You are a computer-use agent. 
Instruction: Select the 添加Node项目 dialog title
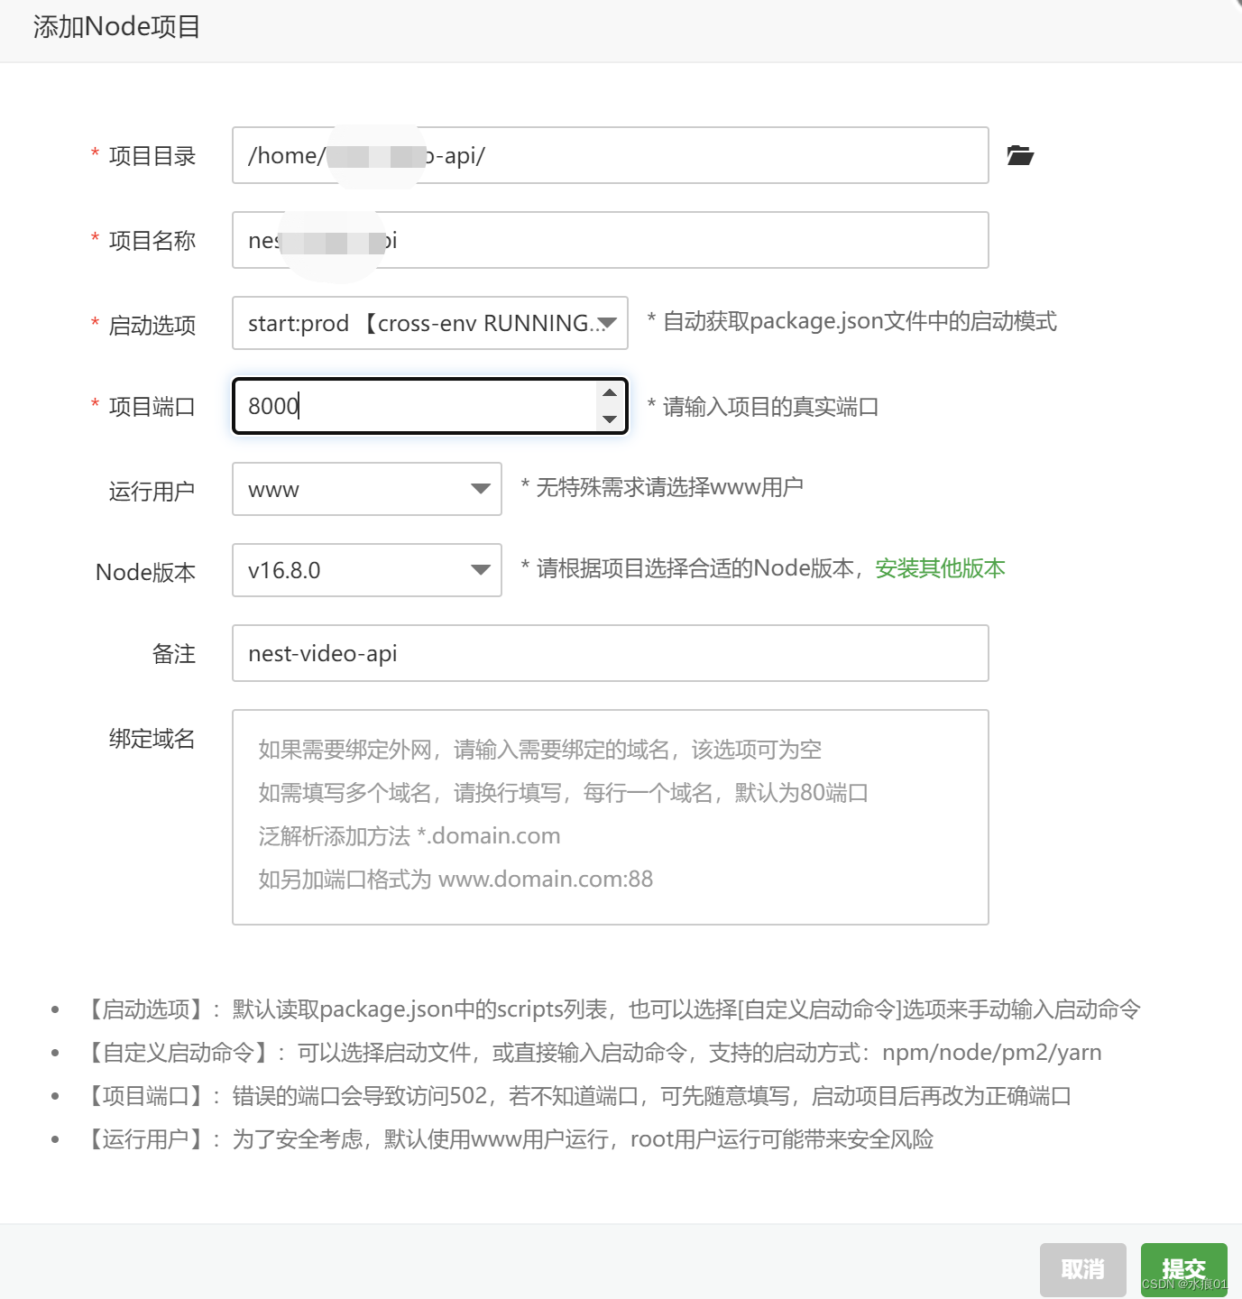pos(117,27)
